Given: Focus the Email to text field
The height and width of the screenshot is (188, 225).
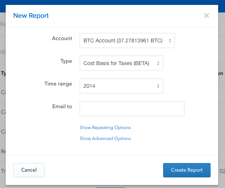Looking at the screenshot, I should tap(132, 109).
